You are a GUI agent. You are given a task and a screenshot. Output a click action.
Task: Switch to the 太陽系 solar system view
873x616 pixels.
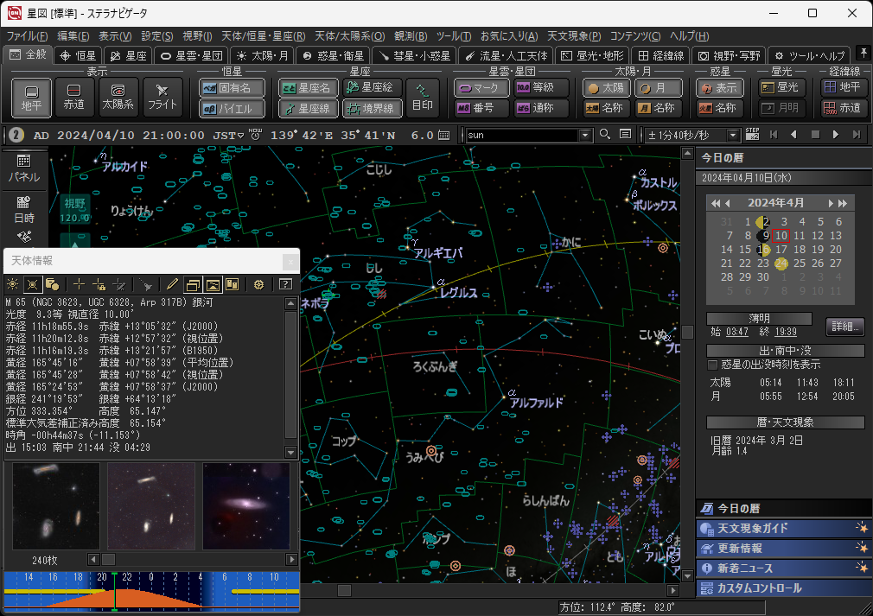pyautogui.click(x=118, y=97)
